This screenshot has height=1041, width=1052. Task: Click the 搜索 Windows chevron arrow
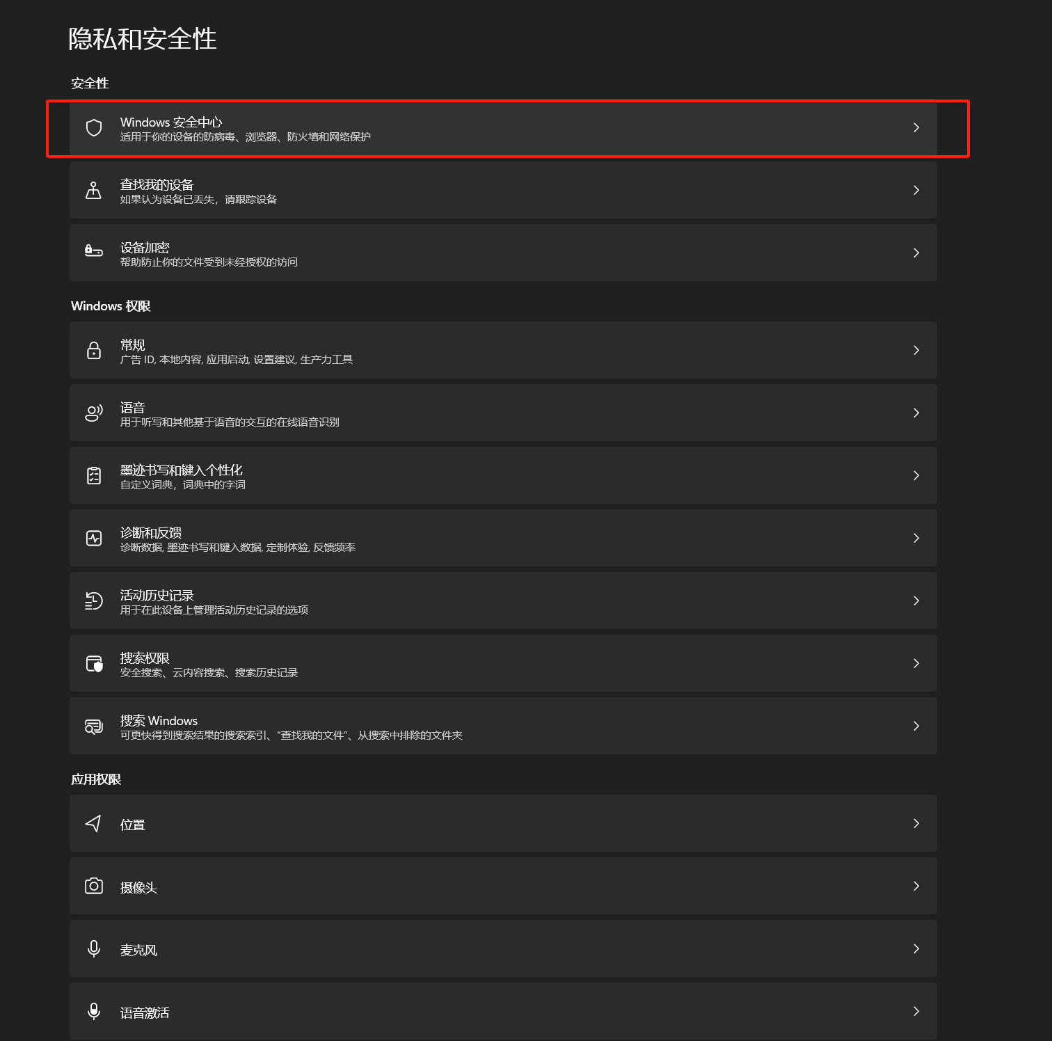click(x=916, y=726)
